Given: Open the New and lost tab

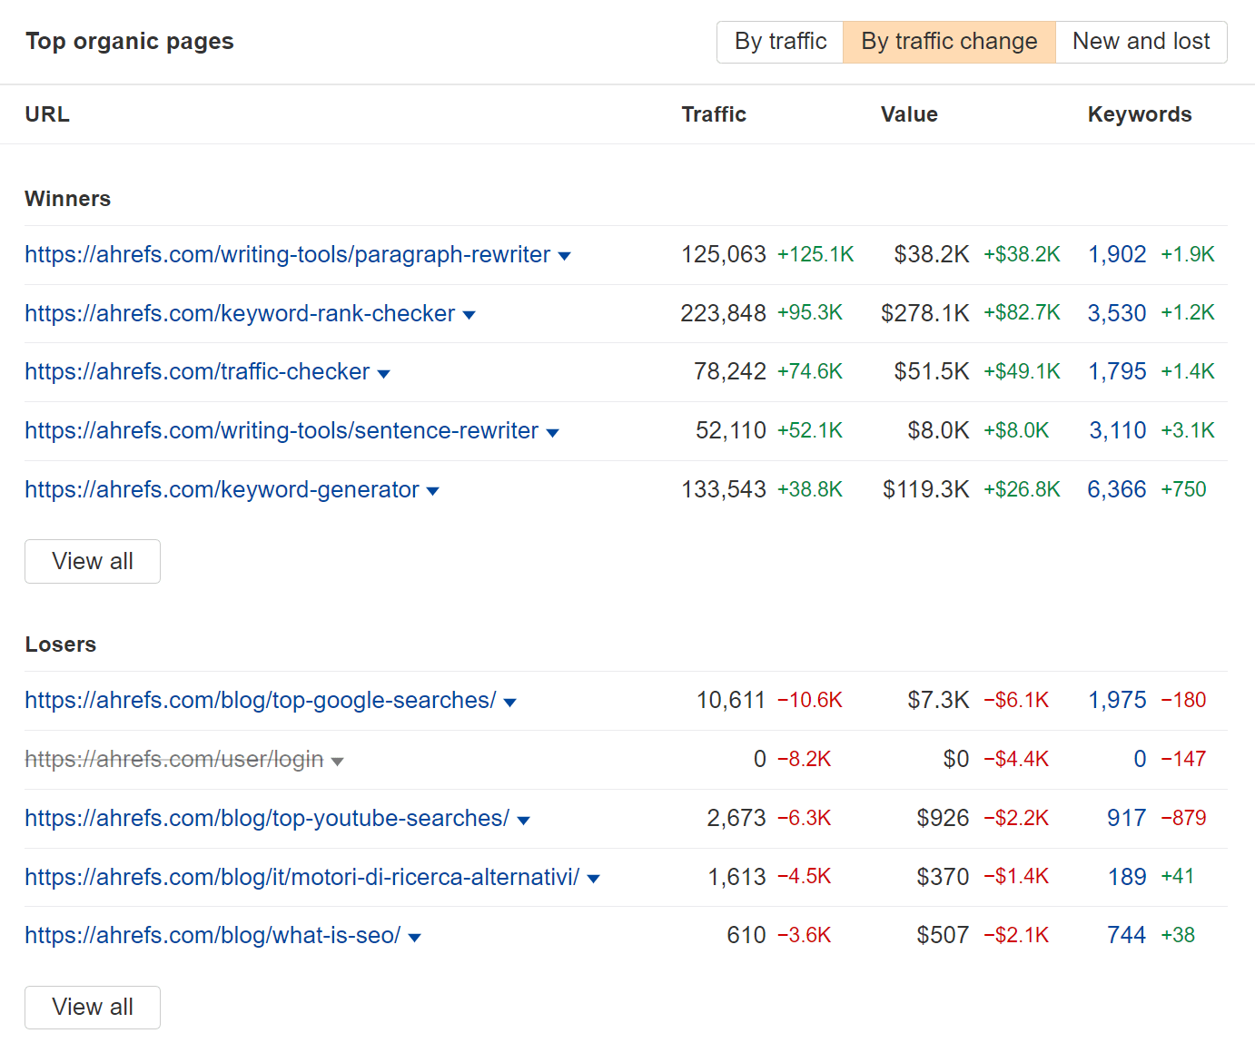Looking at the screenshot, I should (x=1141, y=42).
